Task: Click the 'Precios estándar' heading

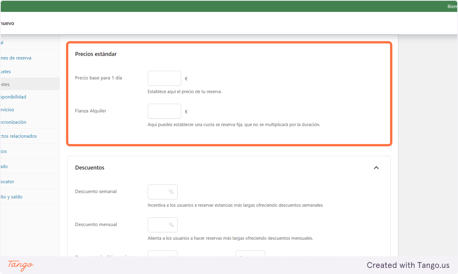Action: [96, 54]
